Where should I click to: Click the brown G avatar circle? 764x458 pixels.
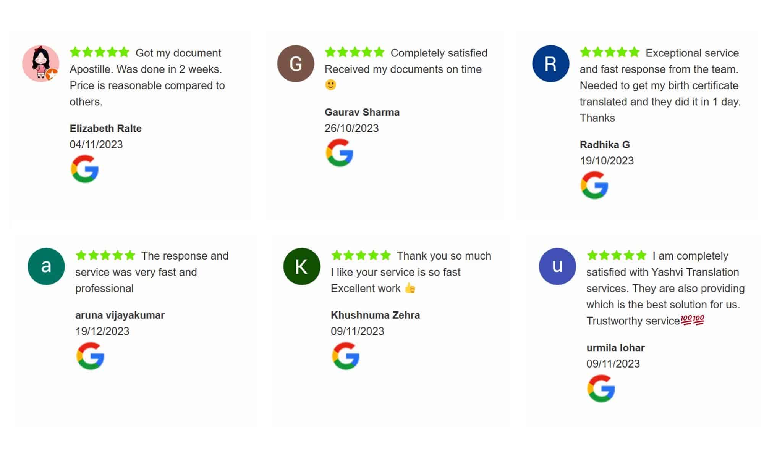296,63
